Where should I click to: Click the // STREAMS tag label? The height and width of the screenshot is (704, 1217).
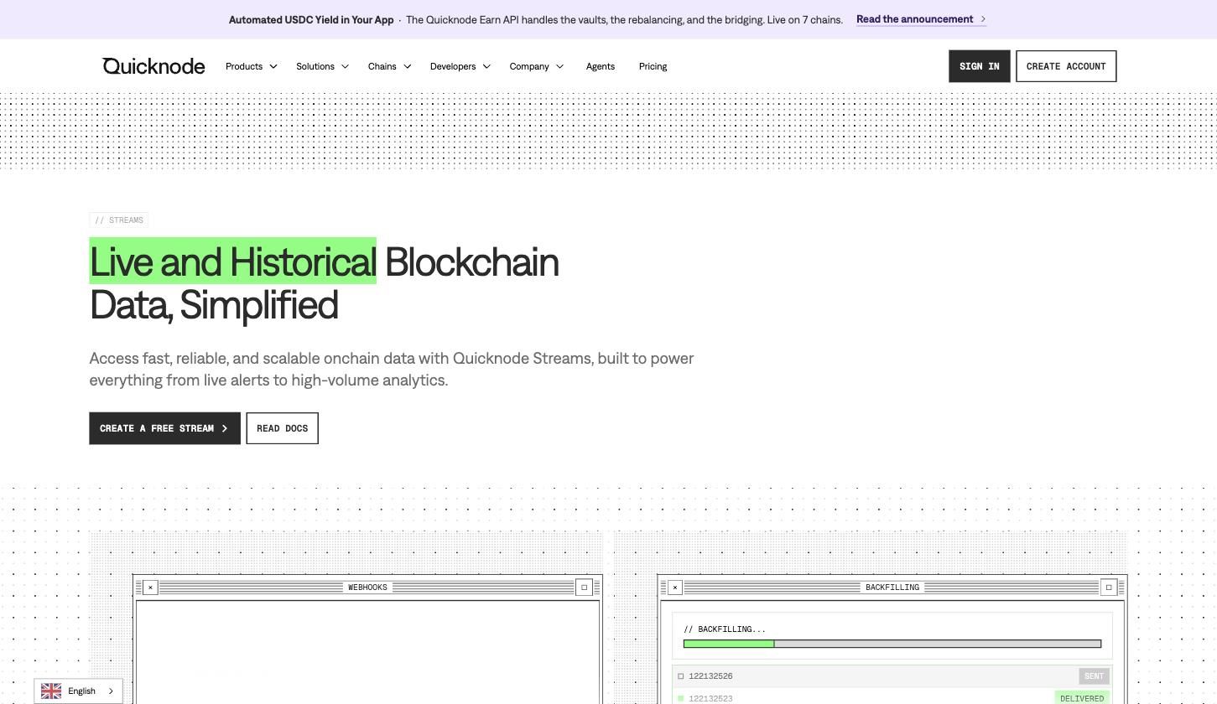pyautogui.click(x=119, y=220)
